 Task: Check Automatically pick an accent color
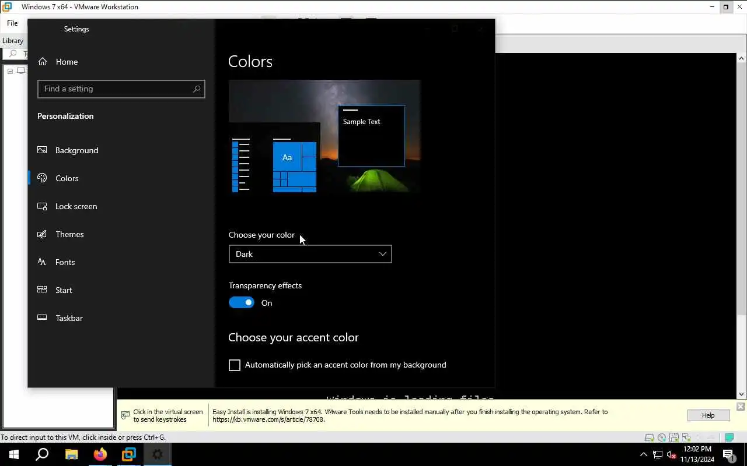pos(235,365)
